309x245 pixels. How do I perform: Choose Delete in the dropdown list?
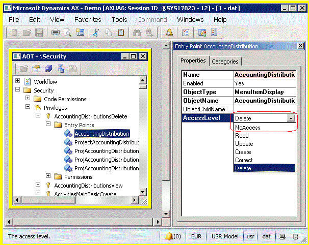click(x=265, y=168)
